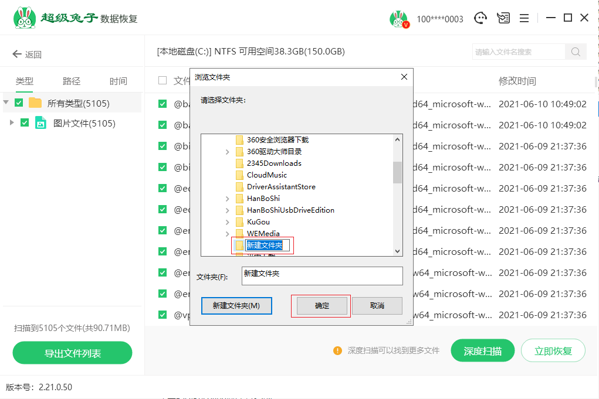Click the 新建文件夹(M) button

point(236,306)
